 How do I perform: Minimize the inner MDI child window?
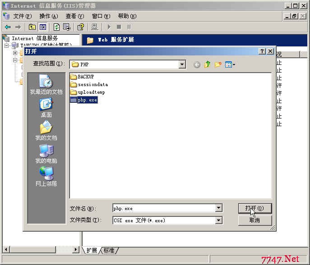(287, 16)
